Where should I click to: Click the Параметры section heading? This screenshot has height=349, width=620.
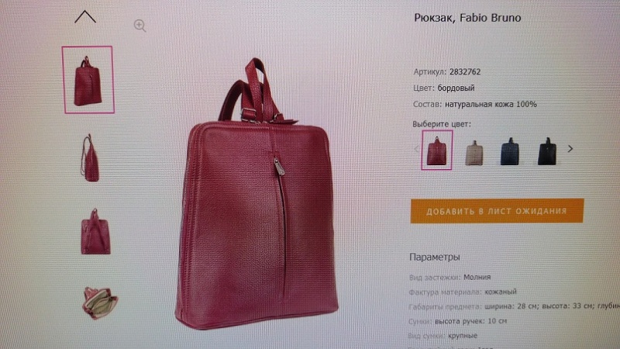coord(435,257)
